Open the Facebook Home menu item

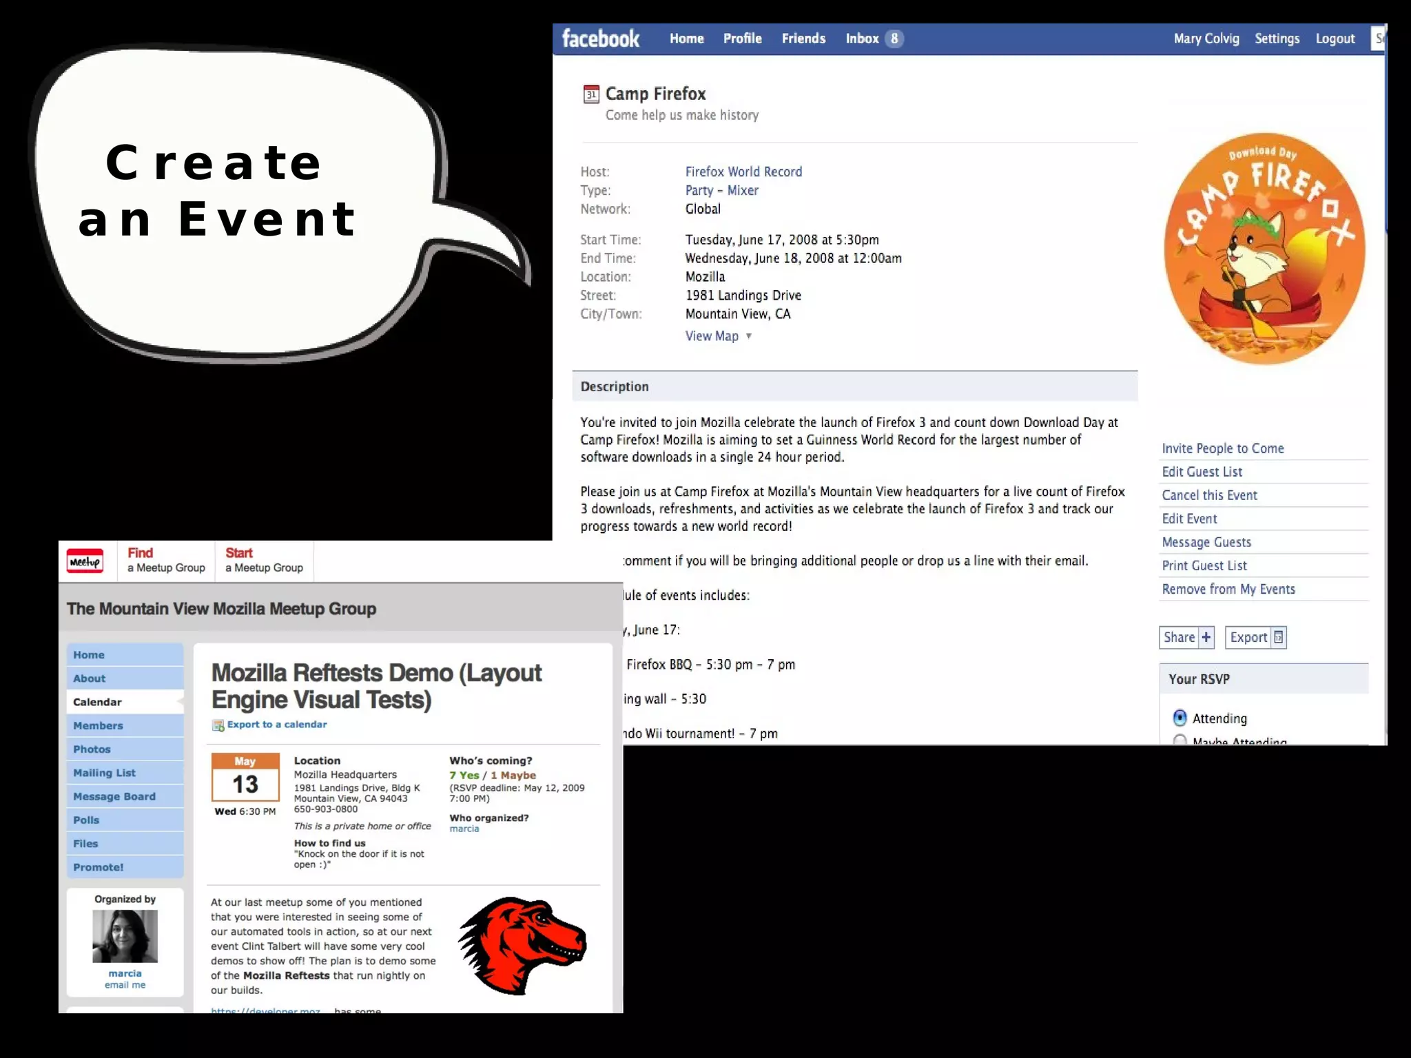coord(686,39)
